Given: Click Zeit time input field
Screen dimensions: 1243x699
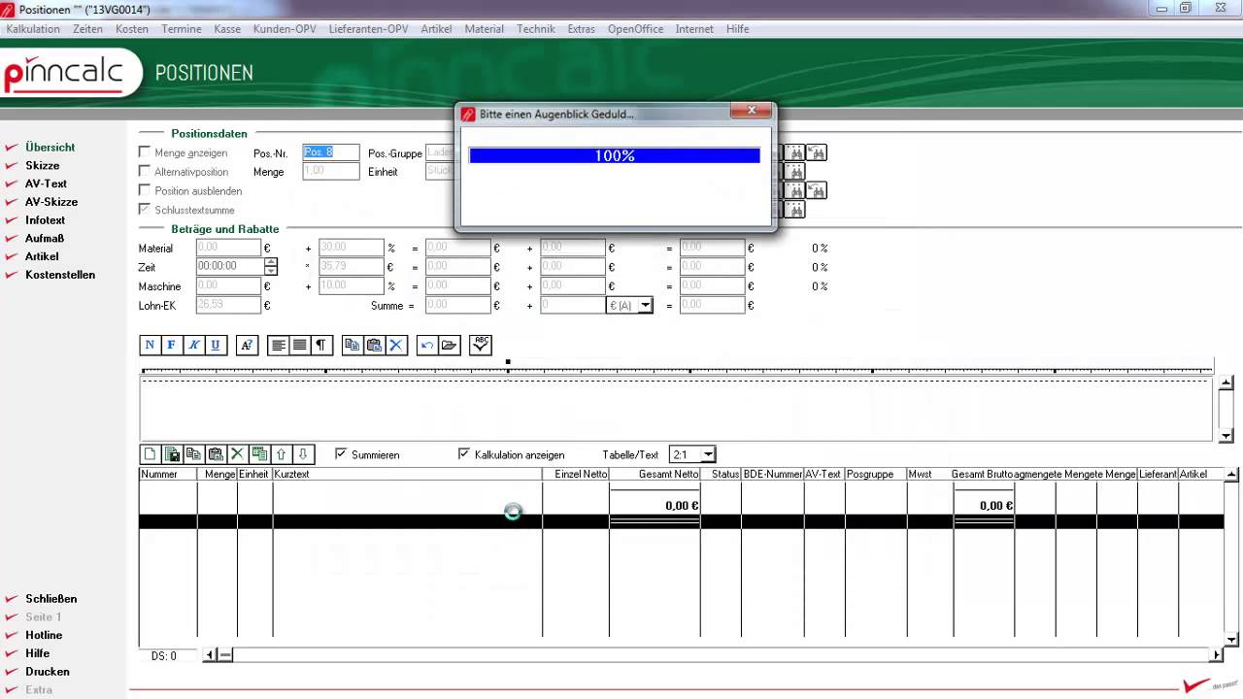Looking at the screenshot, I should point(229,266).
